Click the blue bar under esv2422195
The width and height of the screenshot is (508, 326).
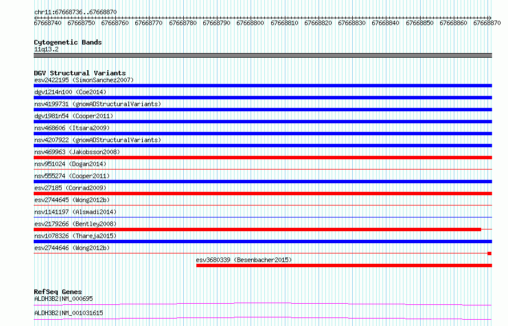tap(263, 86)
